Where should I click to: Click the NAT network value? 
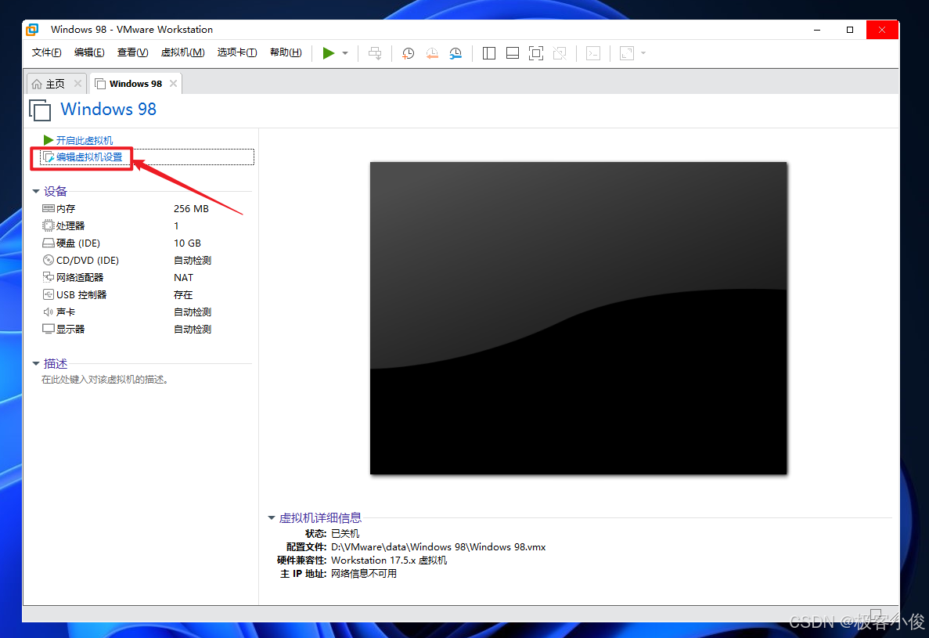click(x=183, y=277)
